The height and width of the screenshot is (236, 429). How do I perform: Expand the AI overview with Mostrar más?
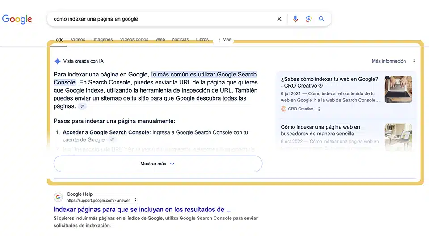158,164
